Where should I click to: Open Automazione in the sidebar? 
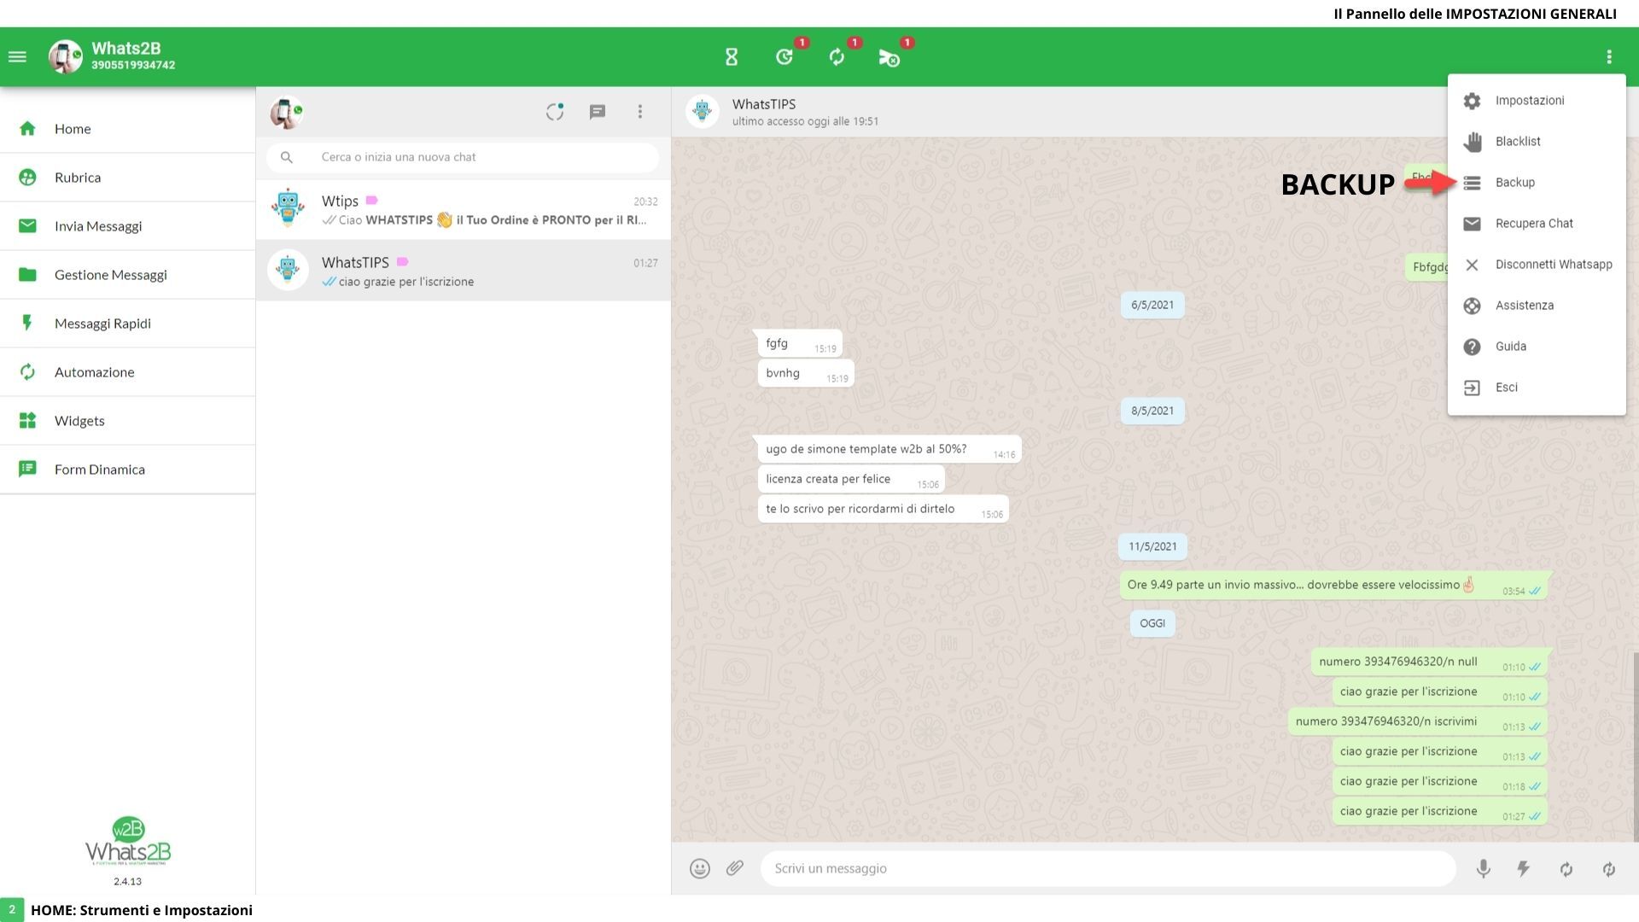coord(128,372)
